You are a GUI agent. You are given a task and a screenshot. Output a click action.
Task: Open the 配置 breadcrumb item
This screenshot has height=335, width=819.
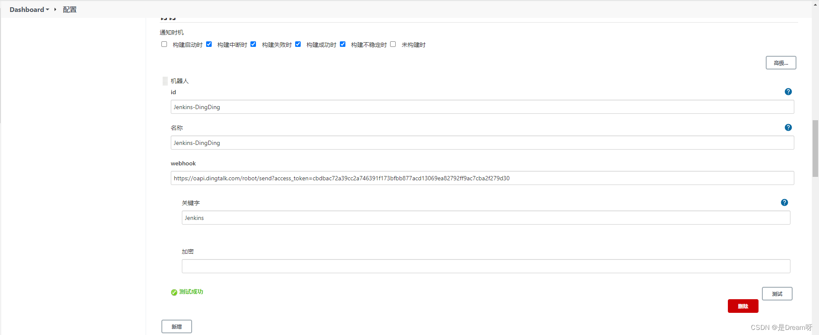[70, 9]
